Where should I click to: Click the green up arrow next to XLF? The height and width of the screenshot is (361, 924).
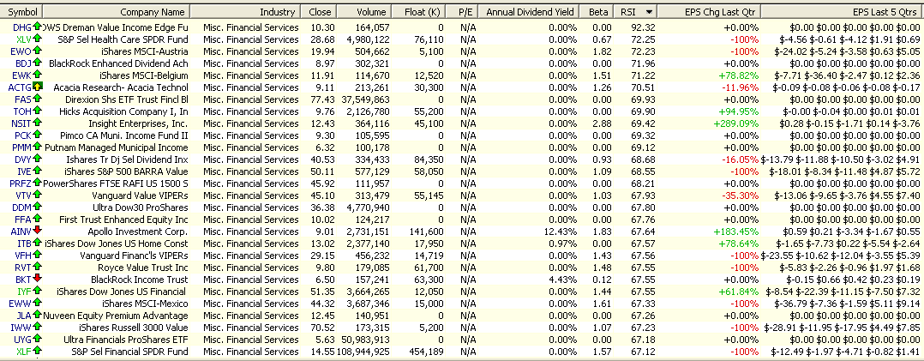click(x=38, y=351)
